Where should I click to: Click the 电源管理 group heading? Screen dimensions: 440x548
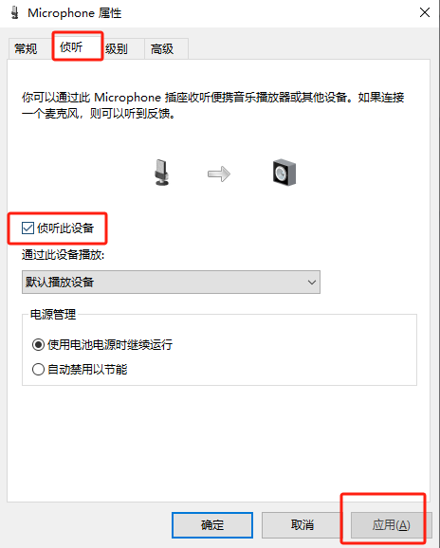tap(53, 315)
